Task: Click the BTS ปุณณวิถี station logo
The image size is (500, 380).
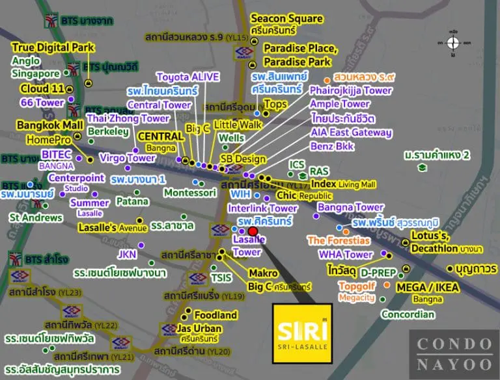Action: coord(74,69)
